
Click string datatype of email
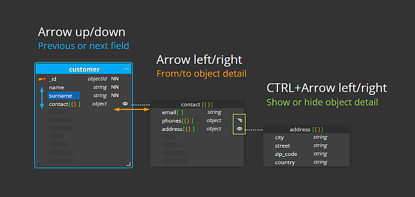pos(214,112)
